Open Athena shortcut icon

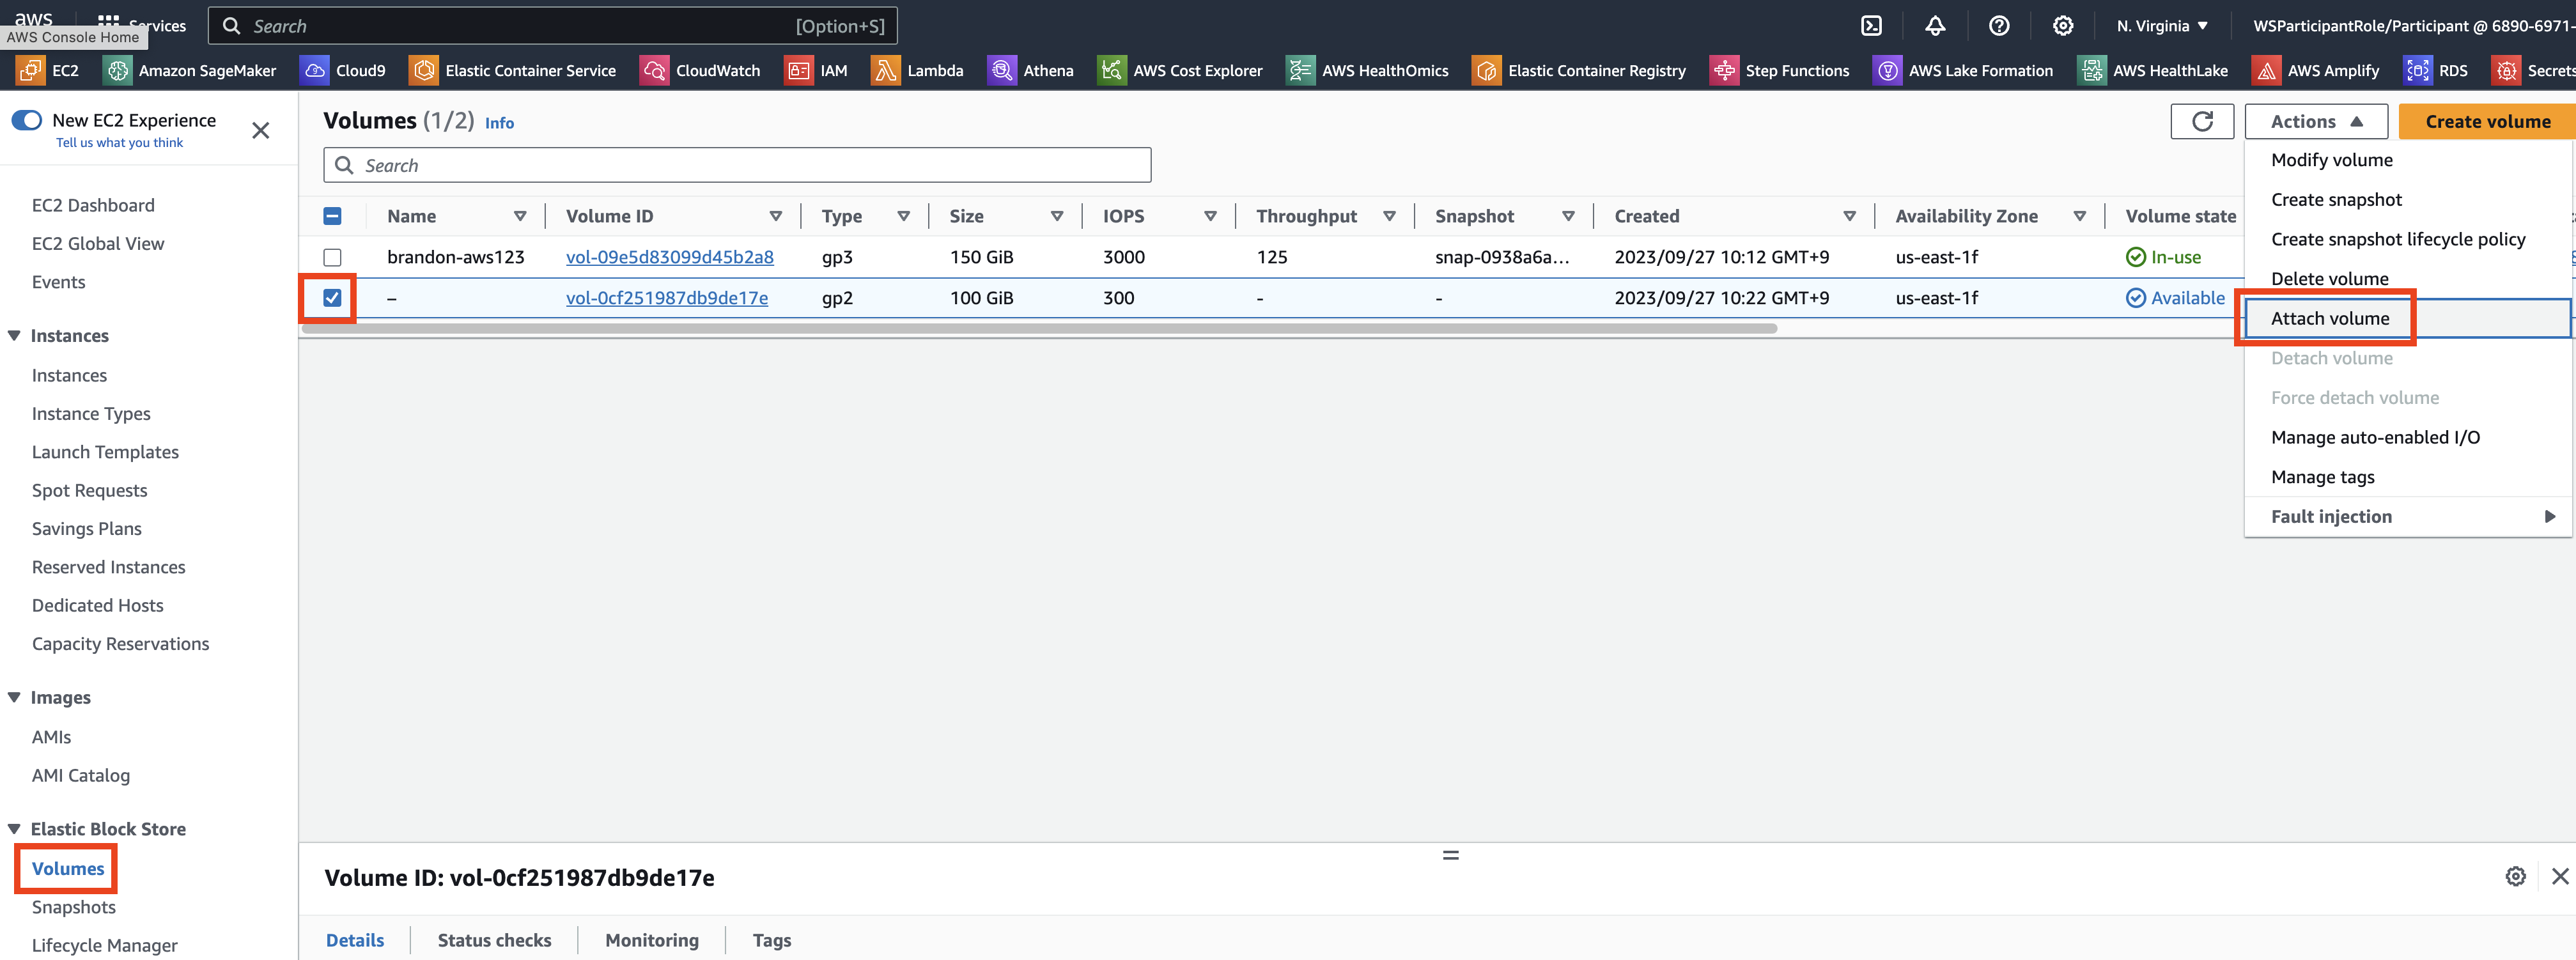point(1001,70)
